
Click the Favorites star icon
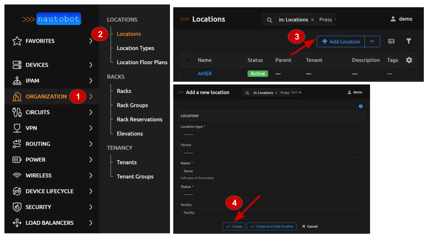tap(17, 41)
